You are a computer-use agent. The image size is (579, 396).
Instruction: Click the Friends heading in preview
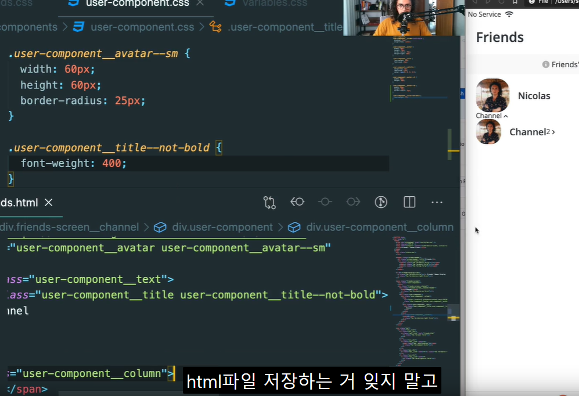click(x=499, y=37)
